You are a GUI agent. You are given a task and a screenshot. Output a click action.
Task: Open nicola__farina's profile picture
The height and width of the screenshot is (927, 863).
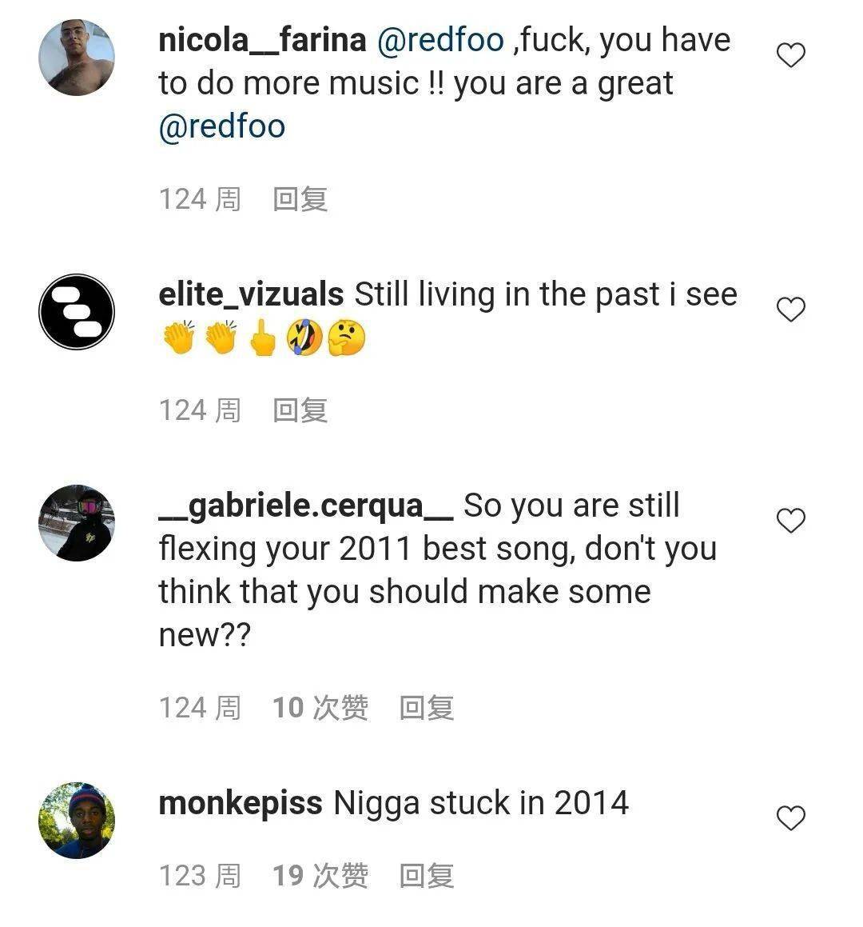(77, 58)
